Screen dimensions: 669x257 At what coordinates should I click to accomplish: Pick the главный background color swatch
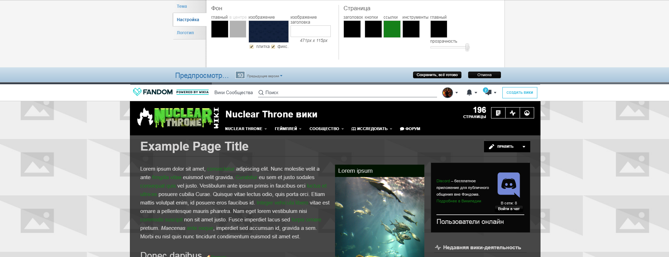220,29
